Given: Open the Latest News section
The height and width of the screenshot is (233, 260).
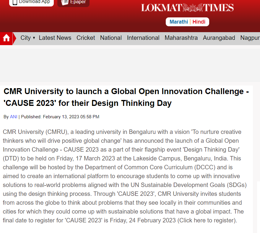Looking at the screenshot, I should pos(55,38).
